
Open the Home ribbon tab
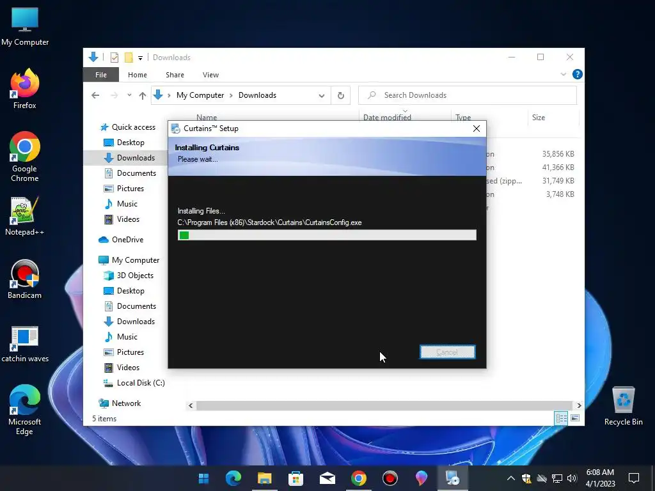(x=138, y=75)
